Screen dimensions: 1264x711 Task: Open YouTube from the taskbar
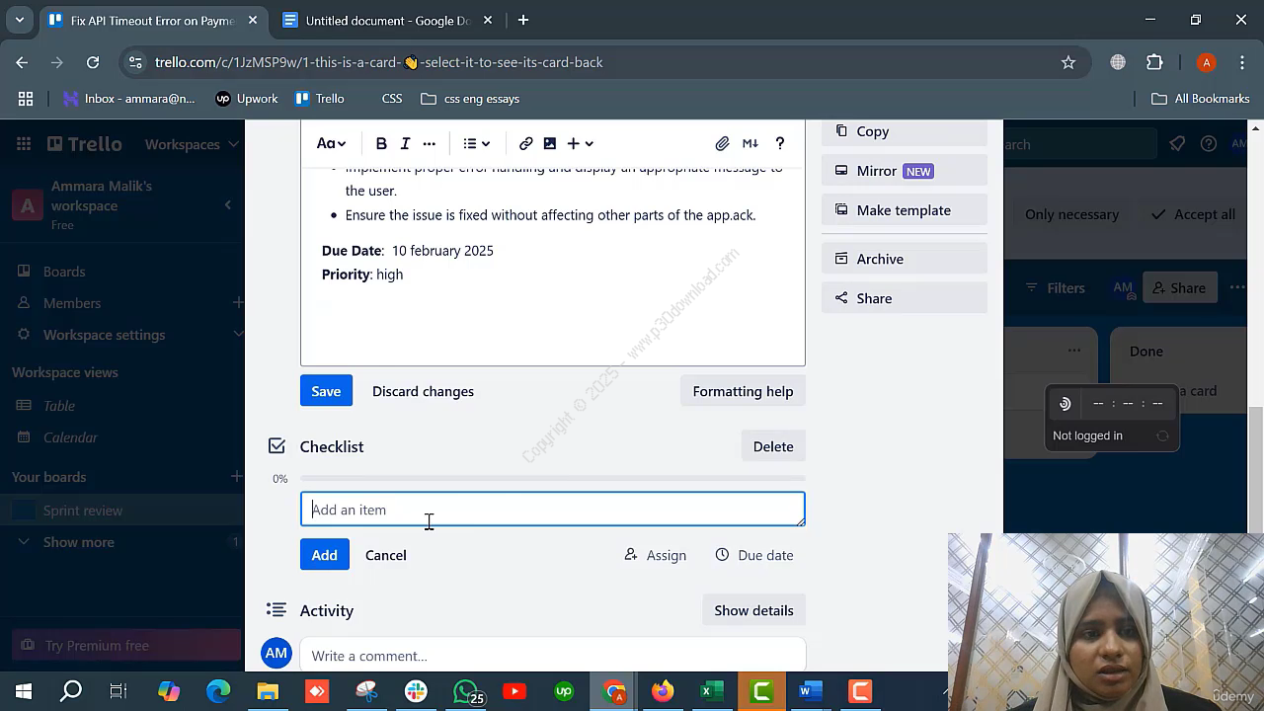point(514,691)
